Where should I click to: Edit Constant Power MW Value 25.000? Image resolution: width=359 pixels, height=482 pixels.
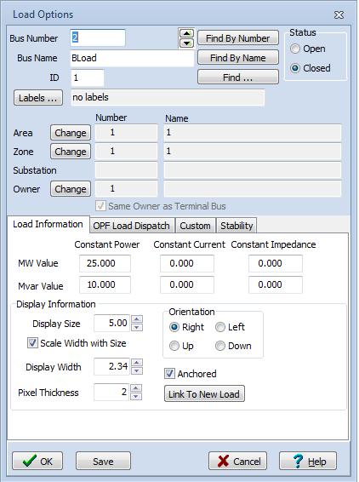(x=105, y=263)
